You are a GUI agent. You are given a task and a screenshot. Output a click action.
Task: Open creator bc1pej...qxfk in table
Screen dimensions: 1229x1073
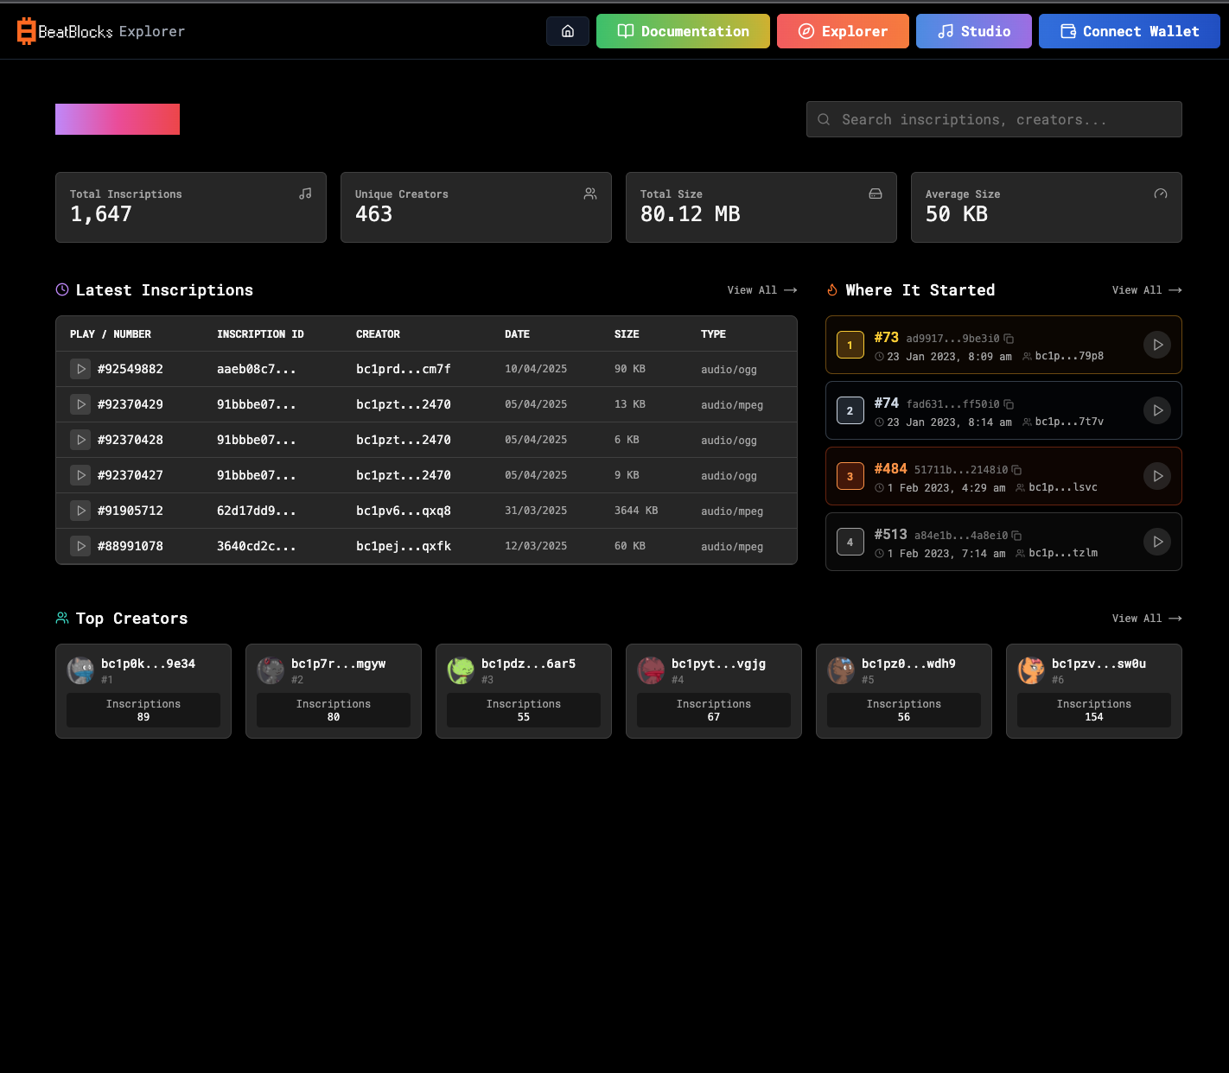click(x=404, y=546)
